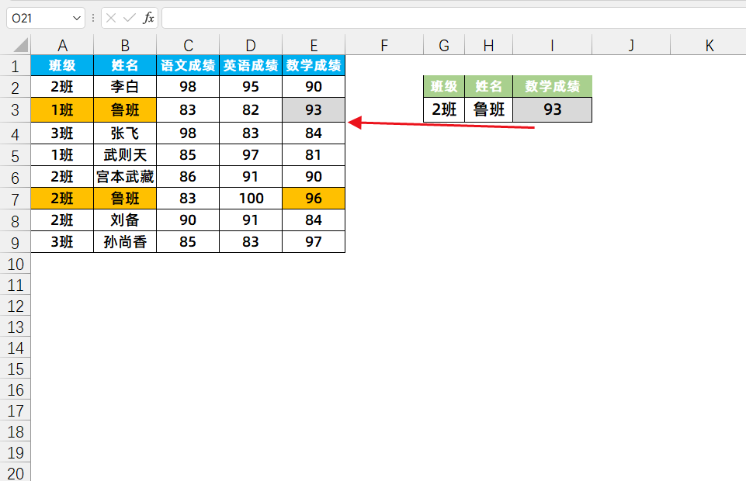Screen dimensions: 746x481
Task: Select the cell containing 100 in column D
Action: pyautogui.click(x=251, y=199)
